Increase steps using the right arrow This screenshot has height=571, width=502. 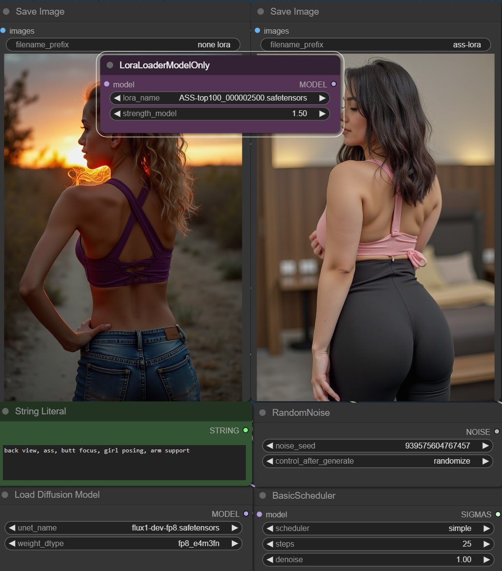pos(486,544)
